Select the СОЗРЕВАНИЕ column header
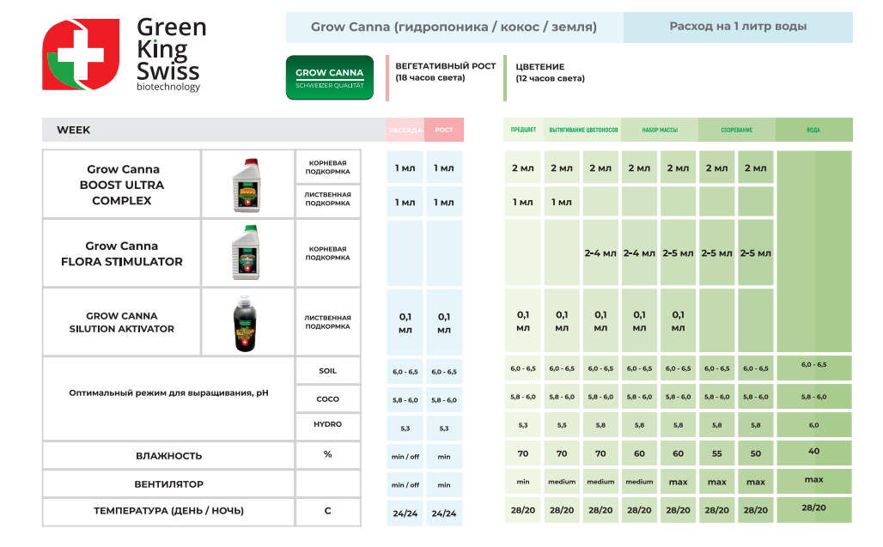The image size is (883, 547). coord(737,130)
